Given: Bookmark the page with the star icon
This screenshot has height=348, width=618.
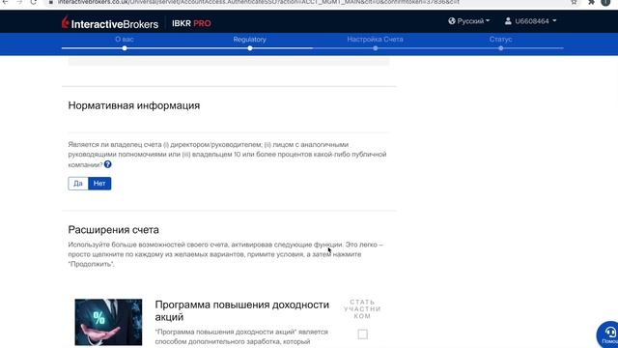Looking at the screenshot, I should pyautogui.click(x=574, y=2).
